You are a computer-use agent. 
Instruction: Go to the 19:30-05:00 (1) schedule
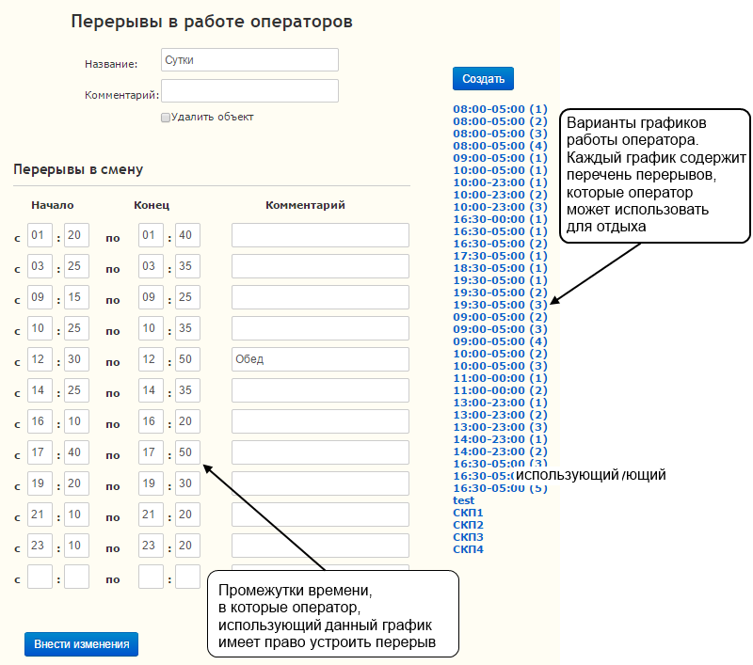tap(501, 280)
